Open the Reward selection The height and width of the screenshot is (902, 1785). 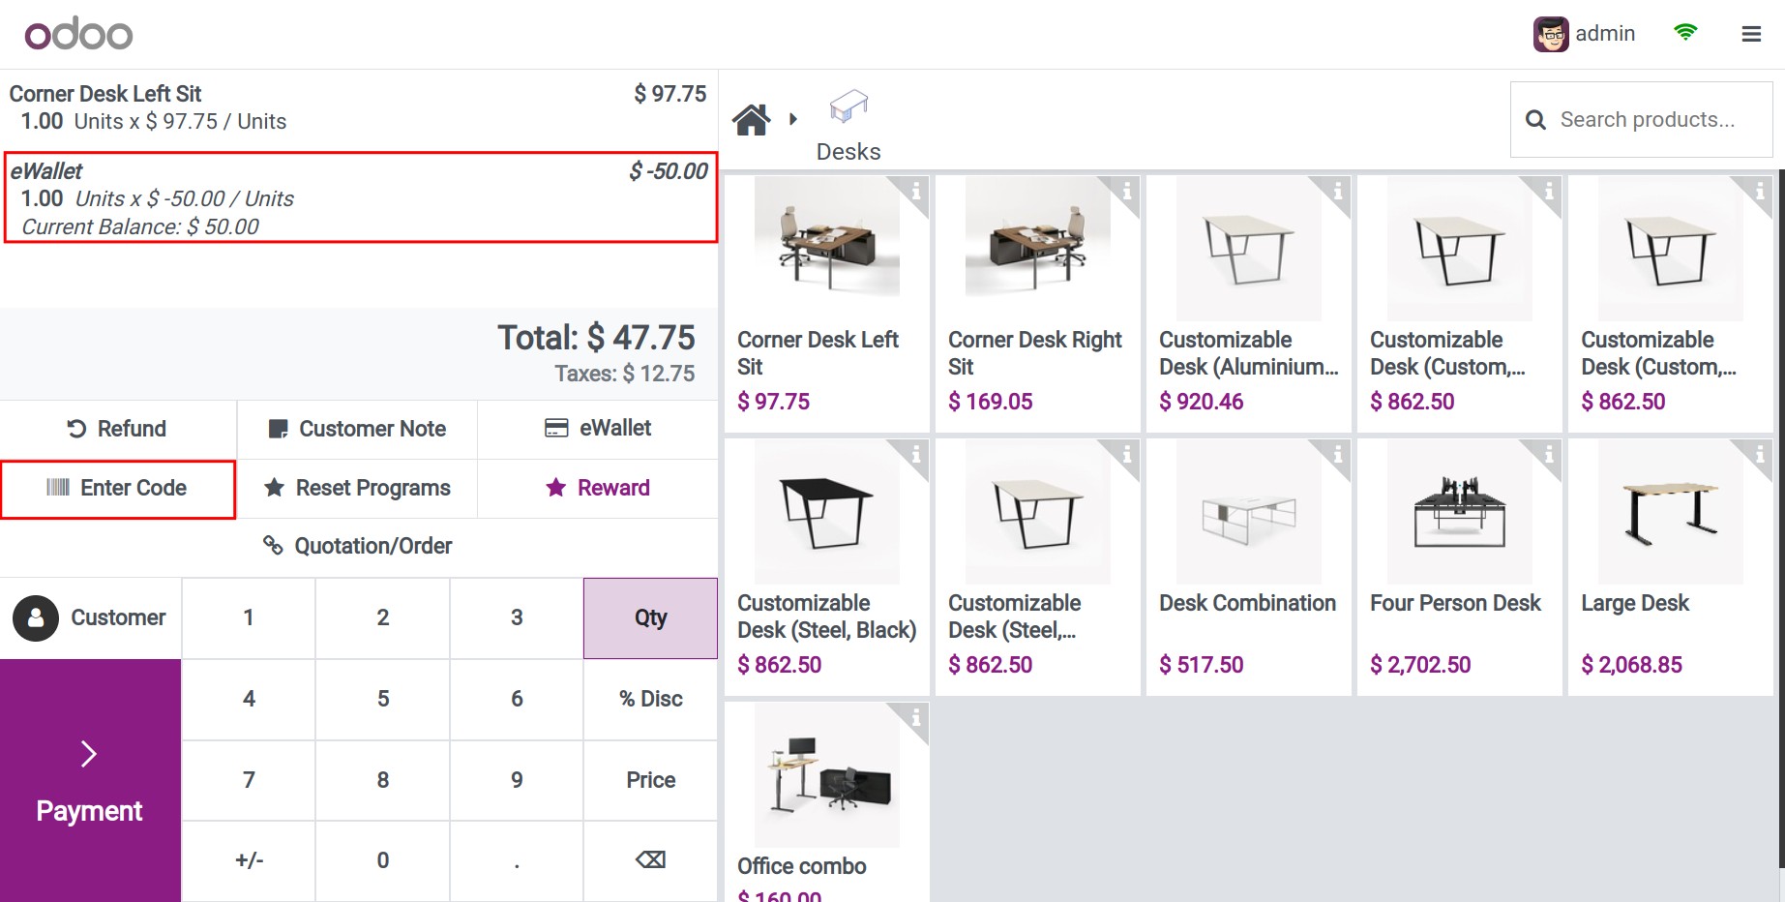tap(598, 488)
